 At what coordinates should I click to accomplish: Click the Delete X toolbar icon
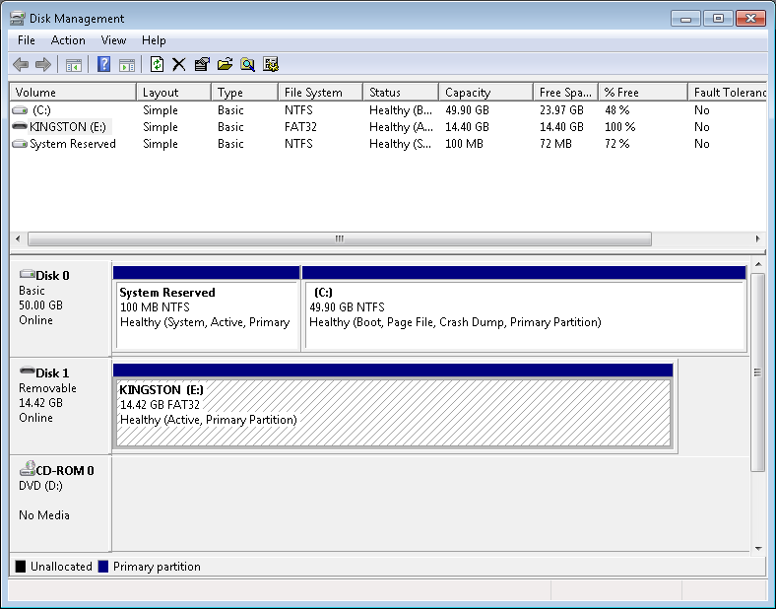178,65
